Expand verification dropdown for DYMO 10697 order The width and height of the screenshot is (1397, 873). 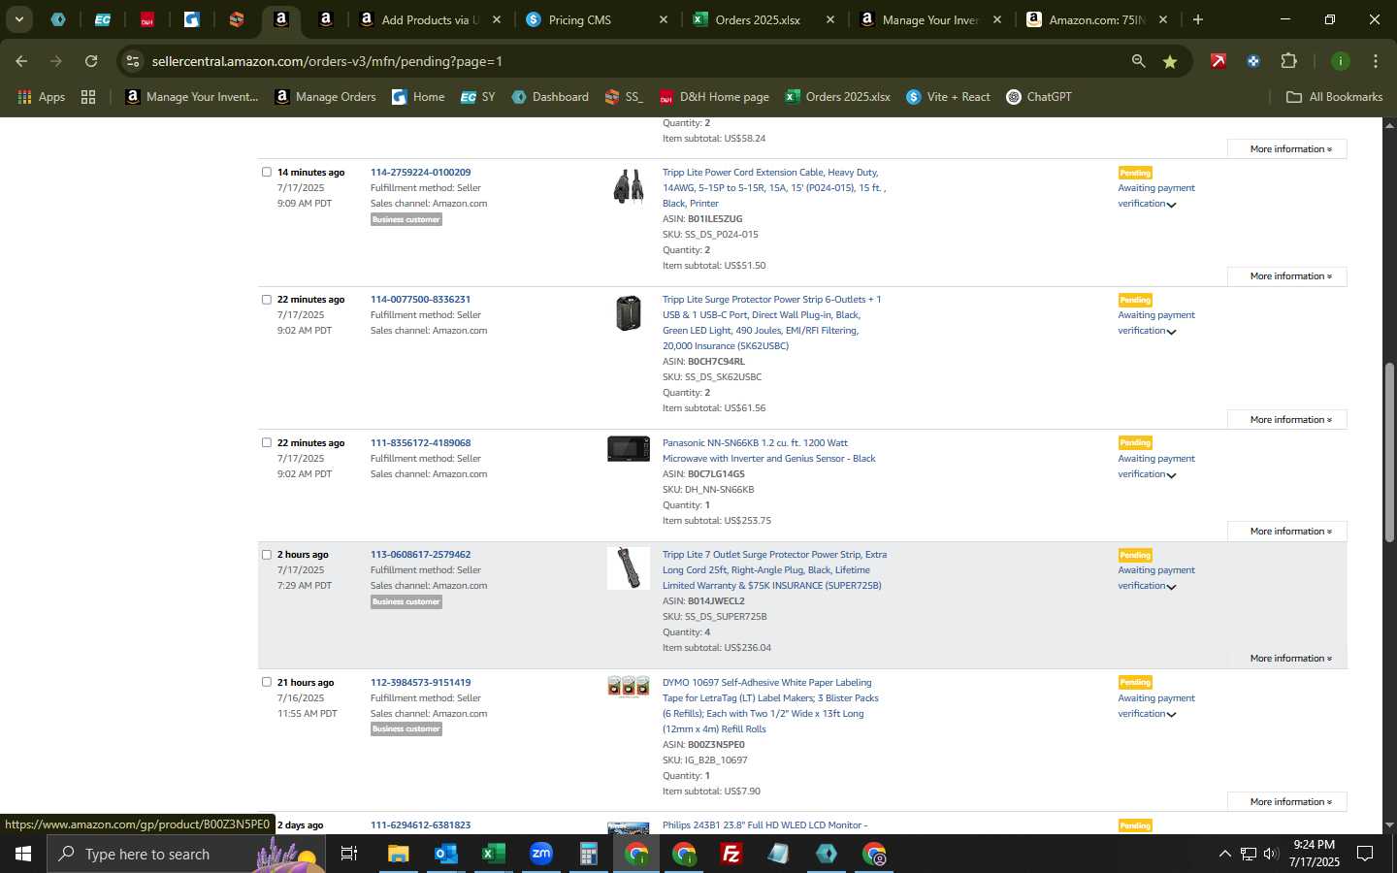(1171, 715)
